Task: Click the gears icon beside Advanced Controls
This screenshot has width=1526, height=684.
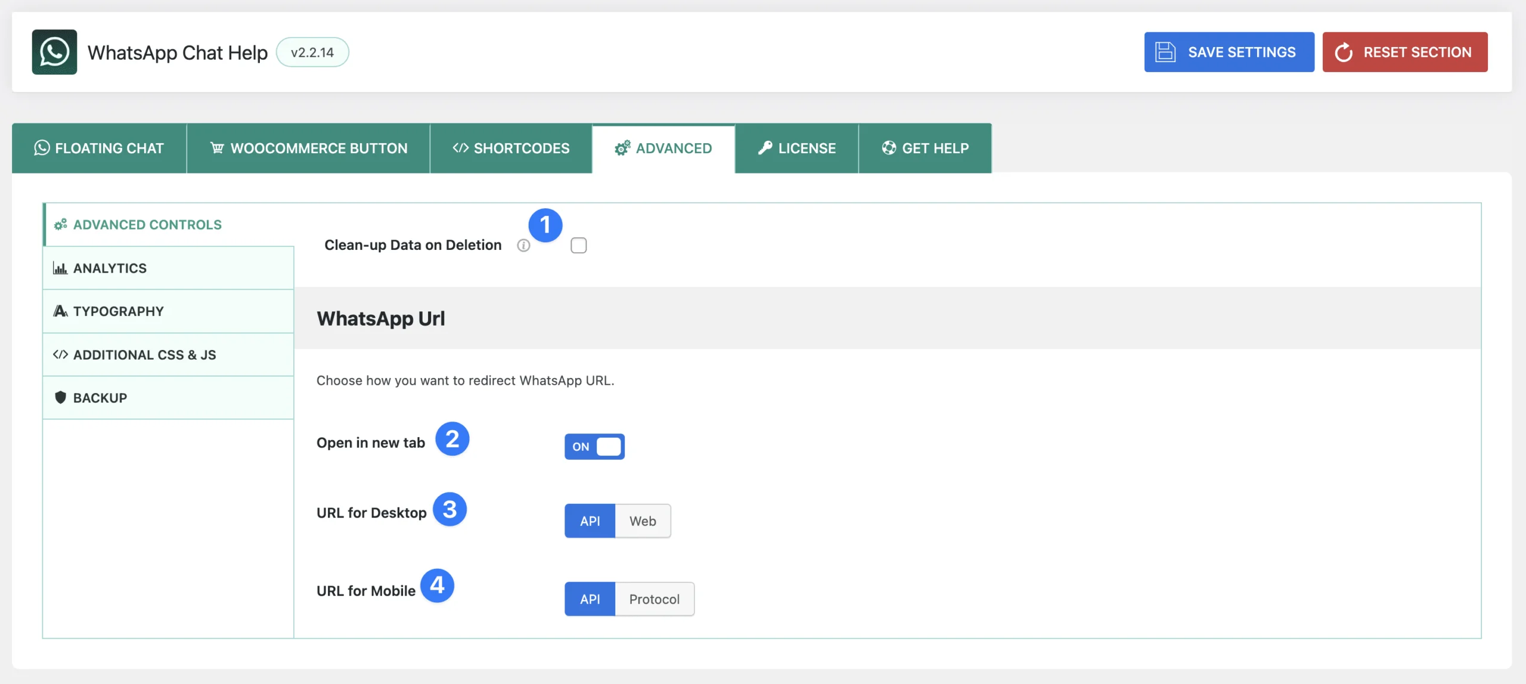Action: tap(60, 225)
